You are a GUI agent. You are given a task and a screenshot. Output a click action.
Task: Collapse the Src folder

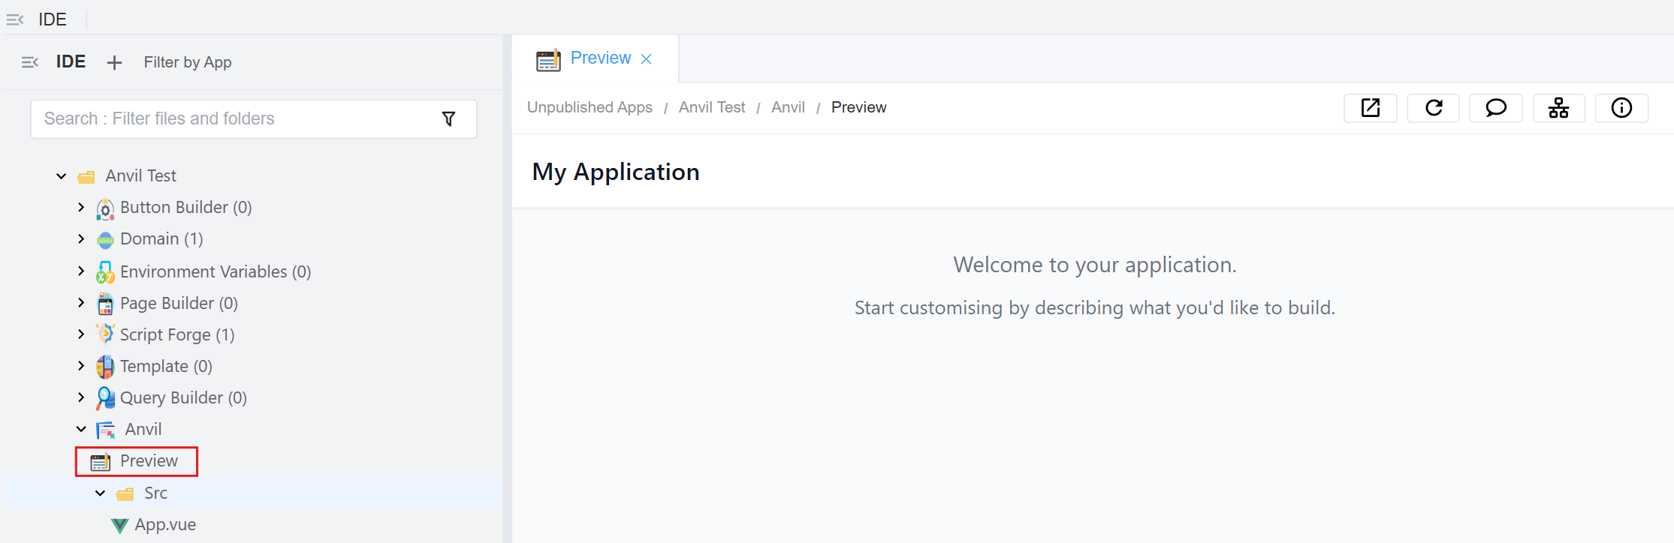click(x=101, y=493)
